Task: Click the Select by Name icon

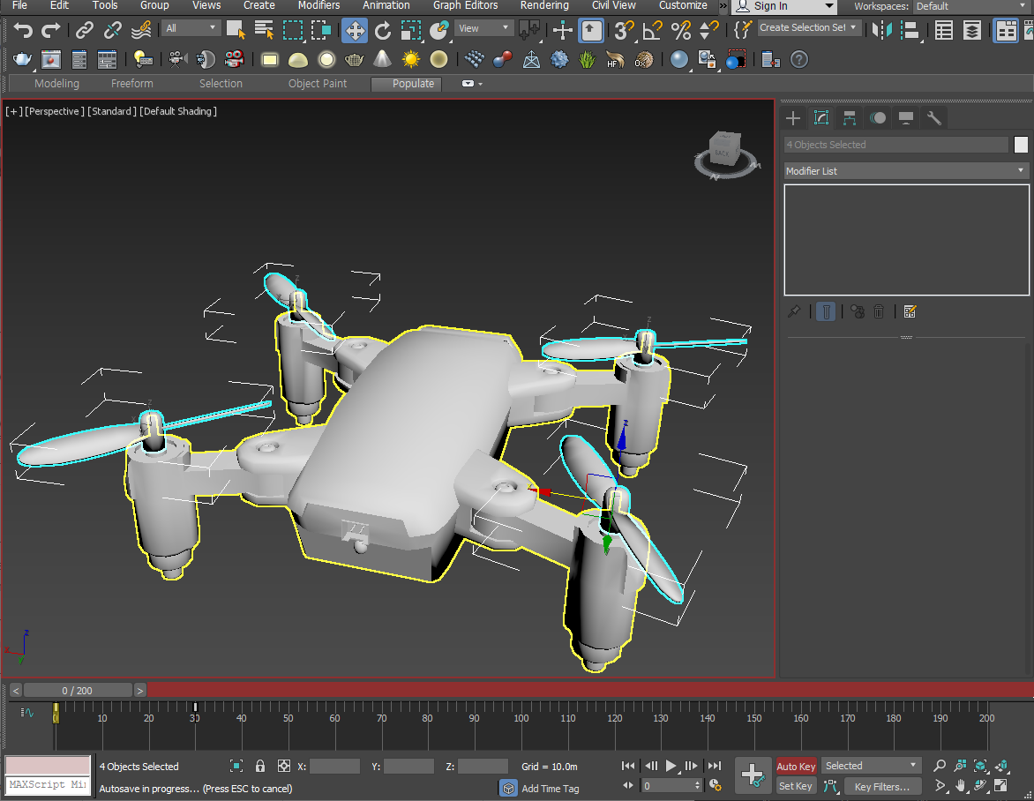Action: click(265, 31)
